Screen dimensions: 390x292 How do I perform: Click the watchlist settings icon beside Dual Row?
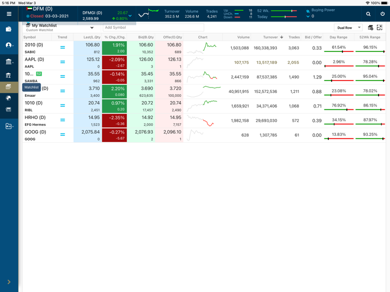click(370, 28)
